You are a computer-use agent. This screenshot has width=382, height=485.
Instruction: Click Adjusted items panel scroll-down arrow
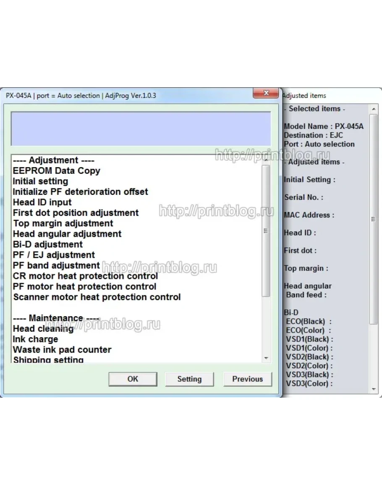[374, 389]
